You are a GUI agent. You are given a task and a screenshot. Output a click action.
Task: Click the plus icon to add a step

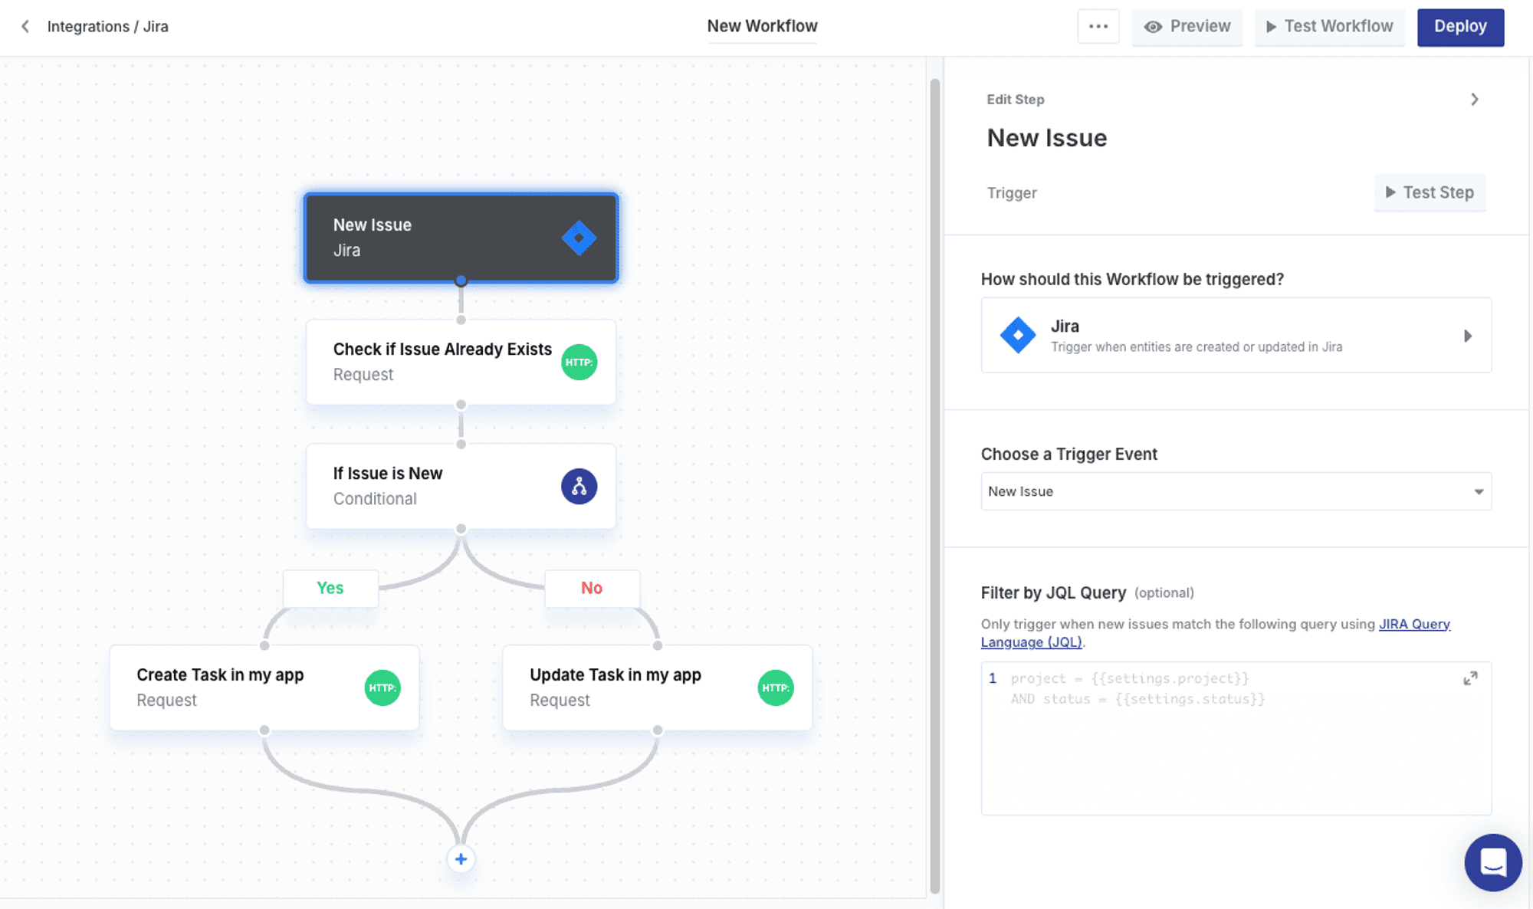[461, 859]
